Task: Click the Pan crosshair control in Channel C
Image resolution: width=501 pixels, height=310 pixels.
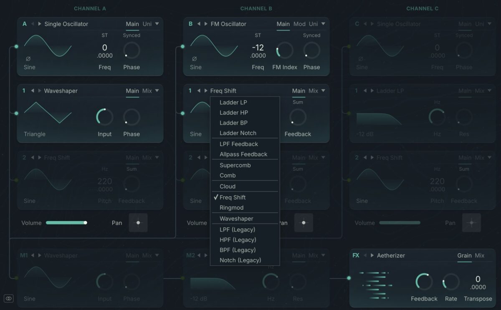Action: [x=471, y=222]
